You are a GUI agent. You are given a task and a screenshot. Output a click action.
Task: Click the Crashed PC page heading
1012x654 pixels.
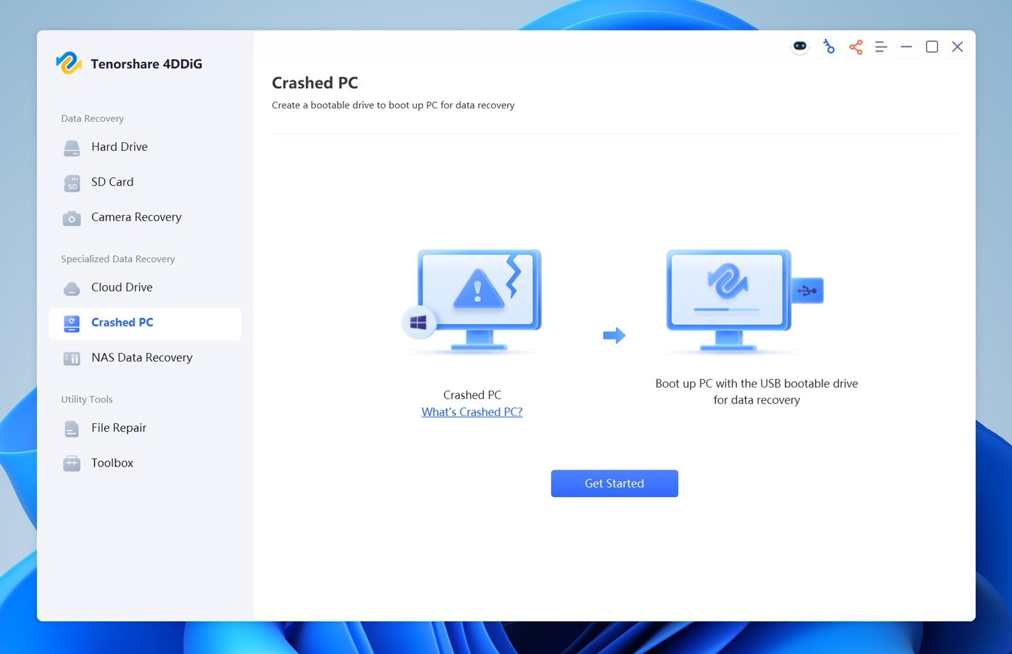[315, 83]
